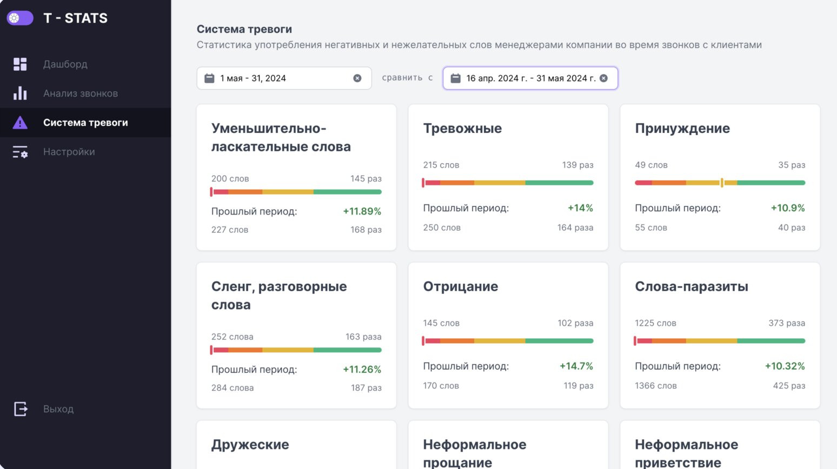The height and width of the screenshot is (469, 837).
Task: Click the Настройки settings list icon
Action: coord(20,152)
